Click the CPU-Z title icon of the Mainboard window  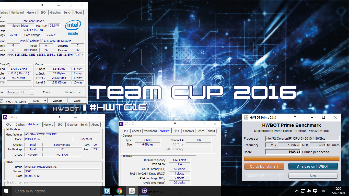tap(5, 117)
